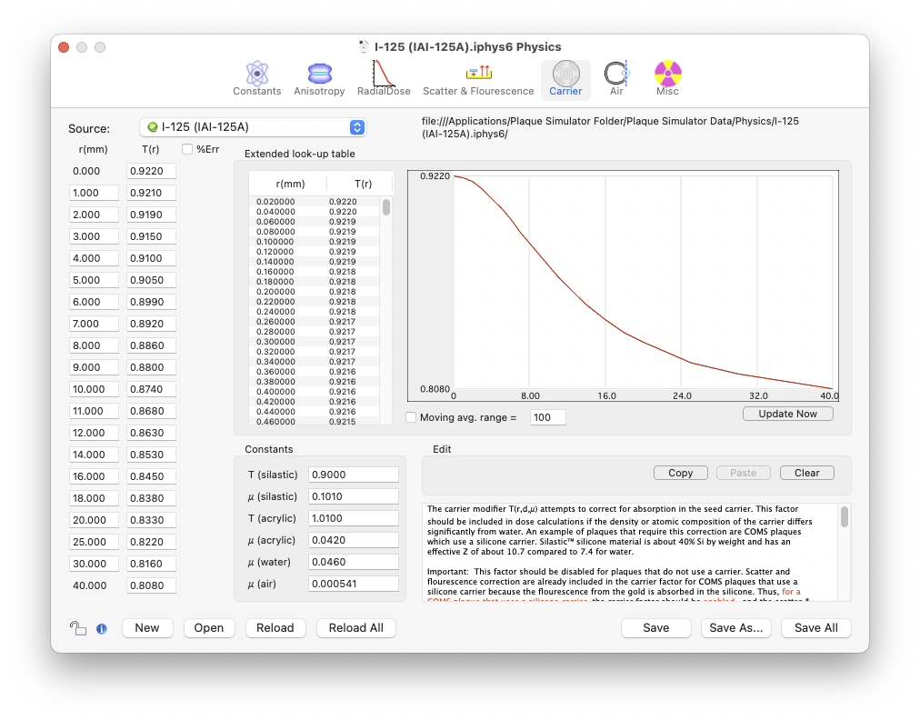The width and height of the screenshot is (920, 720).
Task: Click the file path text at top right
Action: [x=610, y=127]
